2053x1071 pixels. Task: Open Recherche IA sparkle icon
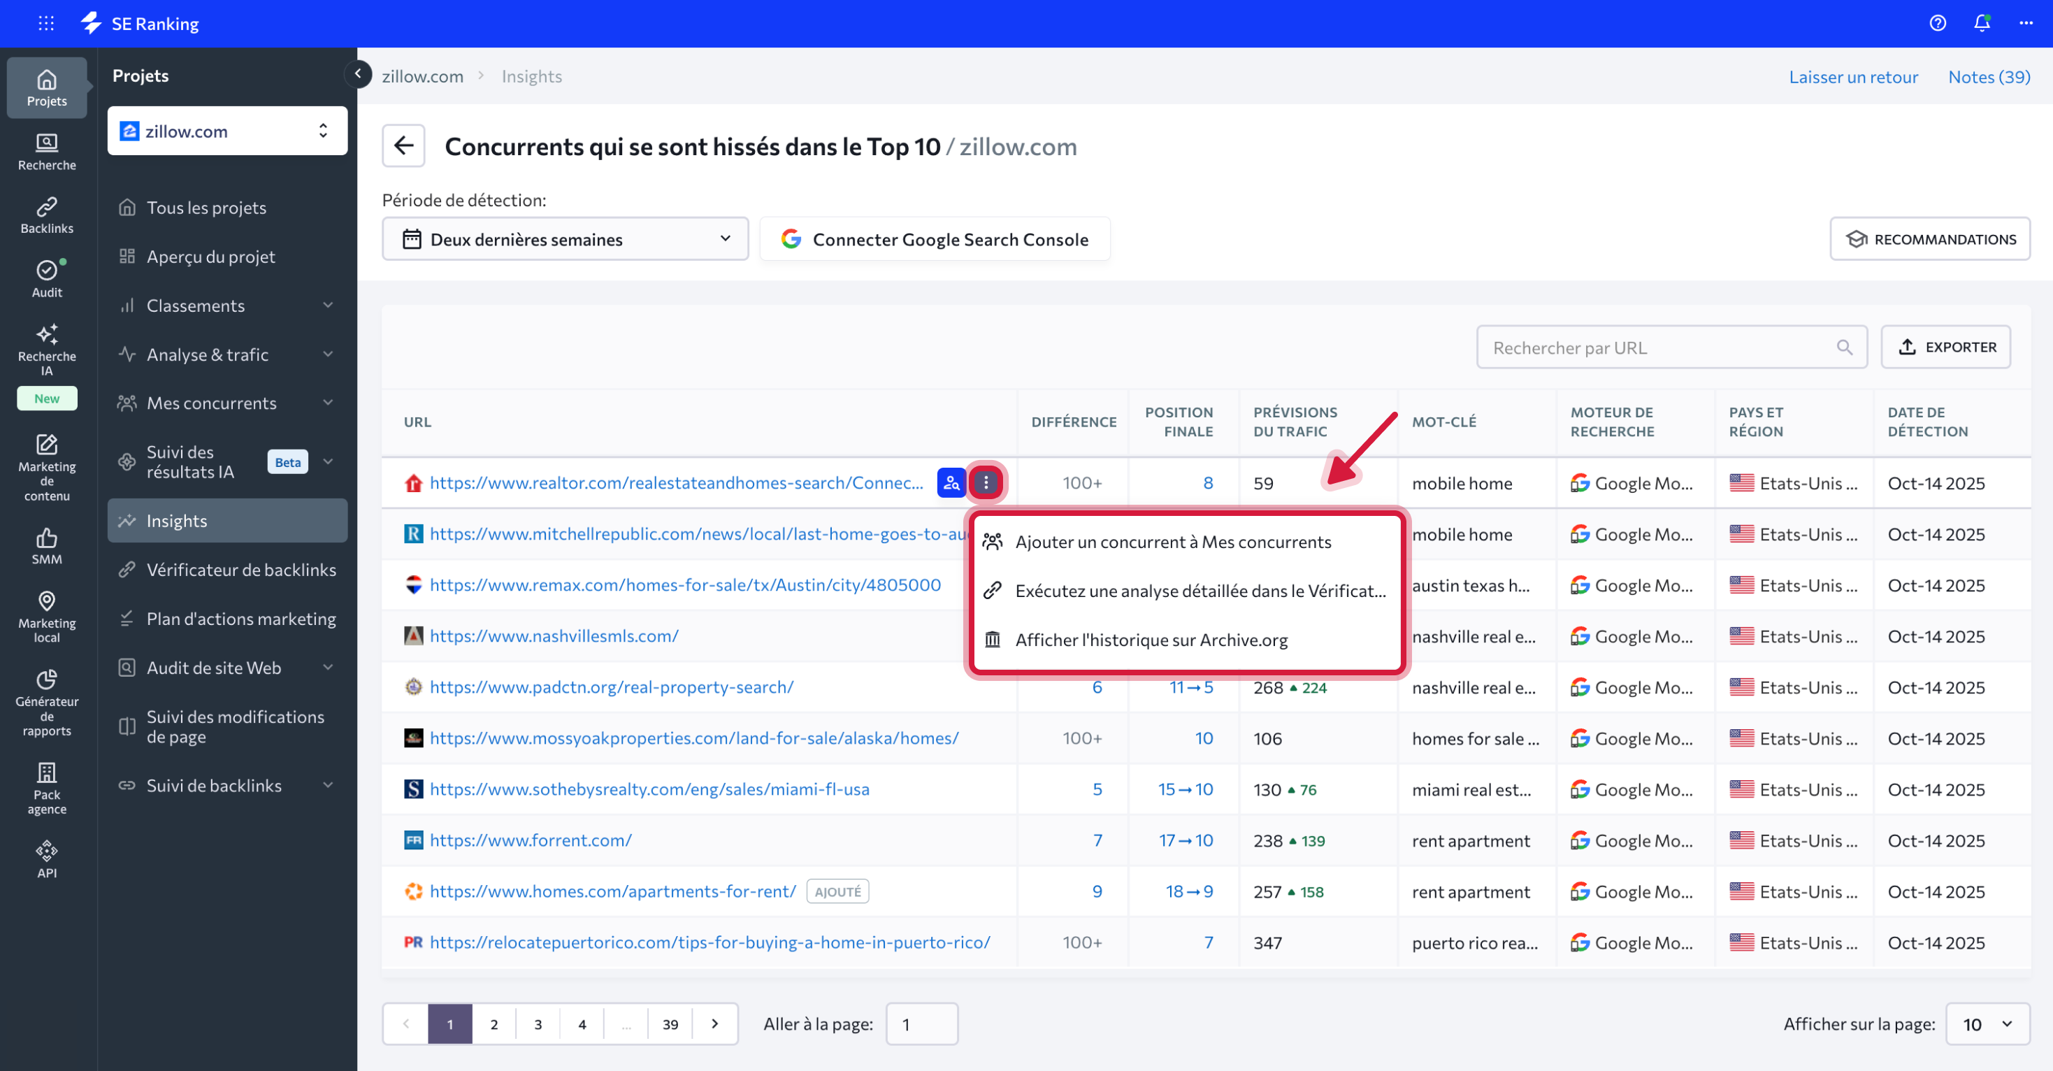click(x=46, y=334)
